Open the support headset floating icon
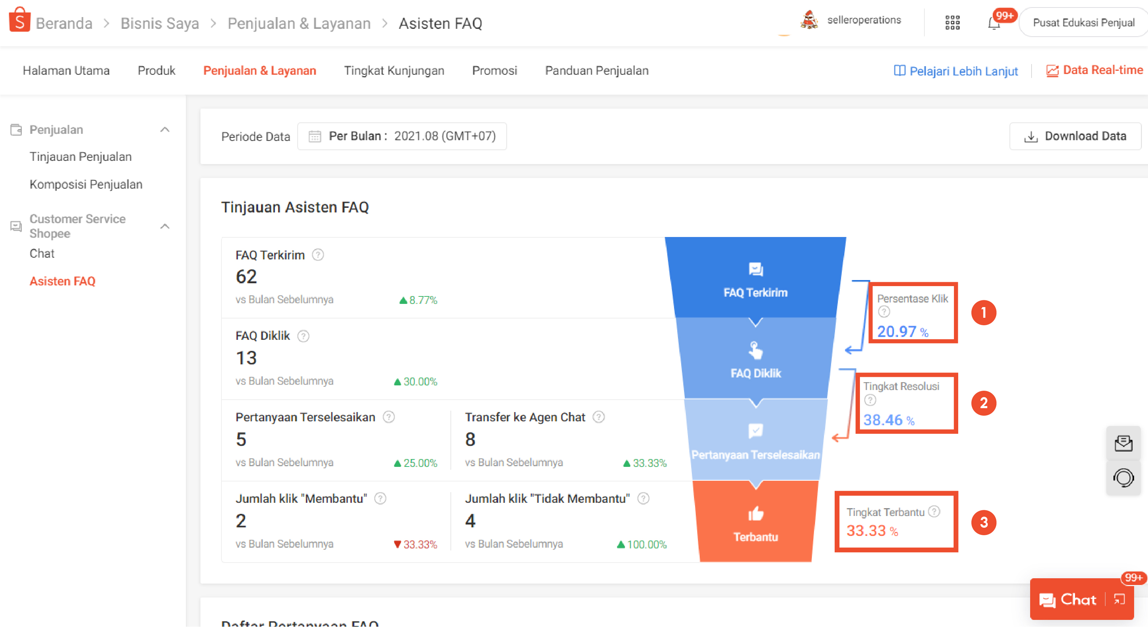The width and height of the screenshot is (1148, 627). click(x=1123, y=478)
